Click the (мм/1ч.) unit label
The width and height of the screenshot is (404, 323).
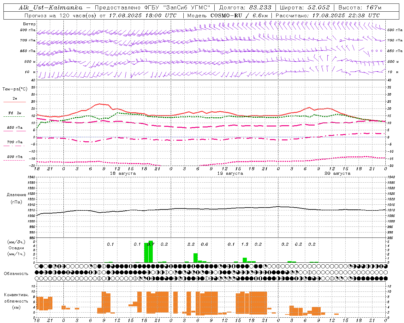click(16, 254)
